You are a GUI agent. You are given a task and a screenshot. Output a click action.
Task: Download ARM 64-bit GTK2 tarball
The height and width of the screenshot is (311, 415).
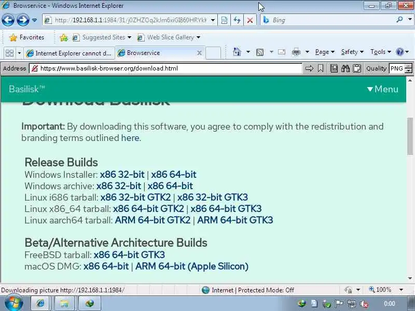pyautogui.click(x=153, y=220)
